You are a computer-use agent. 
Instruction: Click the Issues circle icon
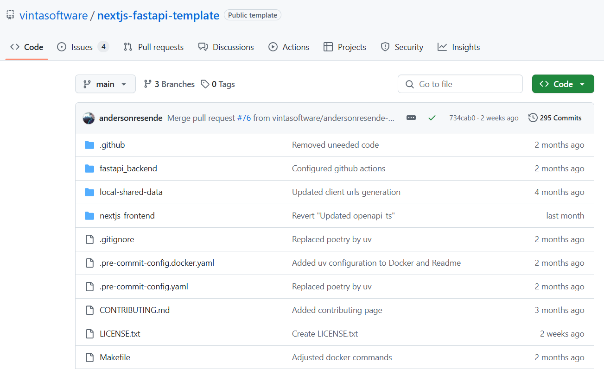pyautogui.click(x=62, y=47)
